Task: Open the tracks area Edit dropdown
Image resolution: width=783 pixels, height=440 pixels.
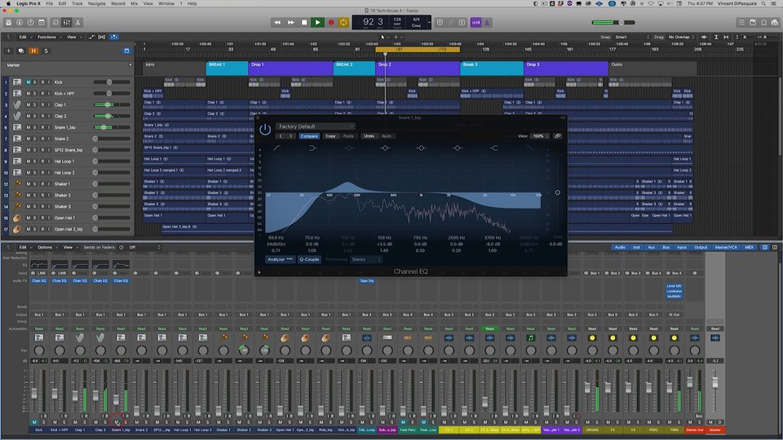Action: pos(24,37)
